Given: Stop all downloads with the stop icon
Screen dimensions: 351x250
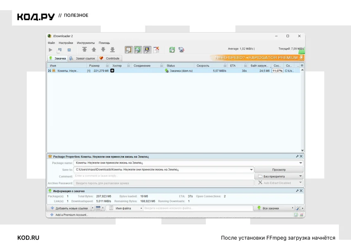Looking at the screenshot, I should (69, 50).
